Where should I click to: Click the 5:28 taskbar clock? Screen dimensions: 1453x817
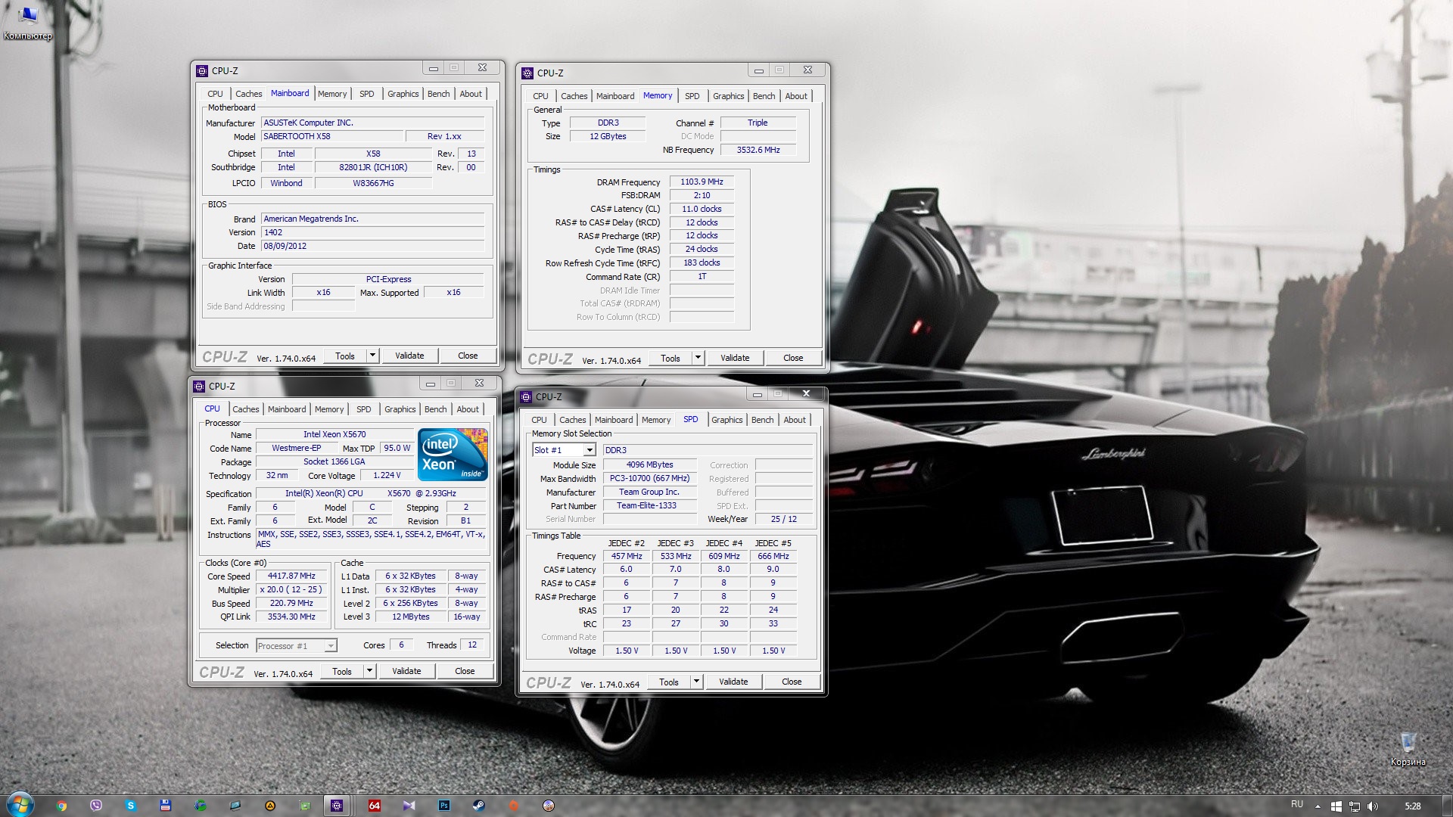click(1412, 806)
